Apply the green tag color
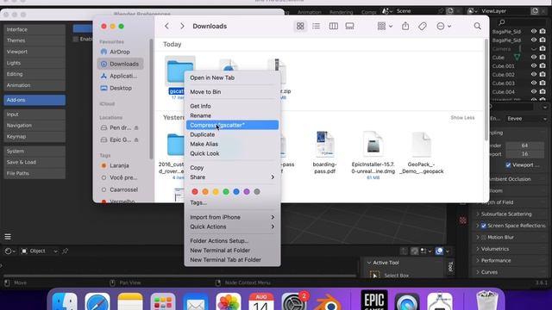 (x=226, y=191)
